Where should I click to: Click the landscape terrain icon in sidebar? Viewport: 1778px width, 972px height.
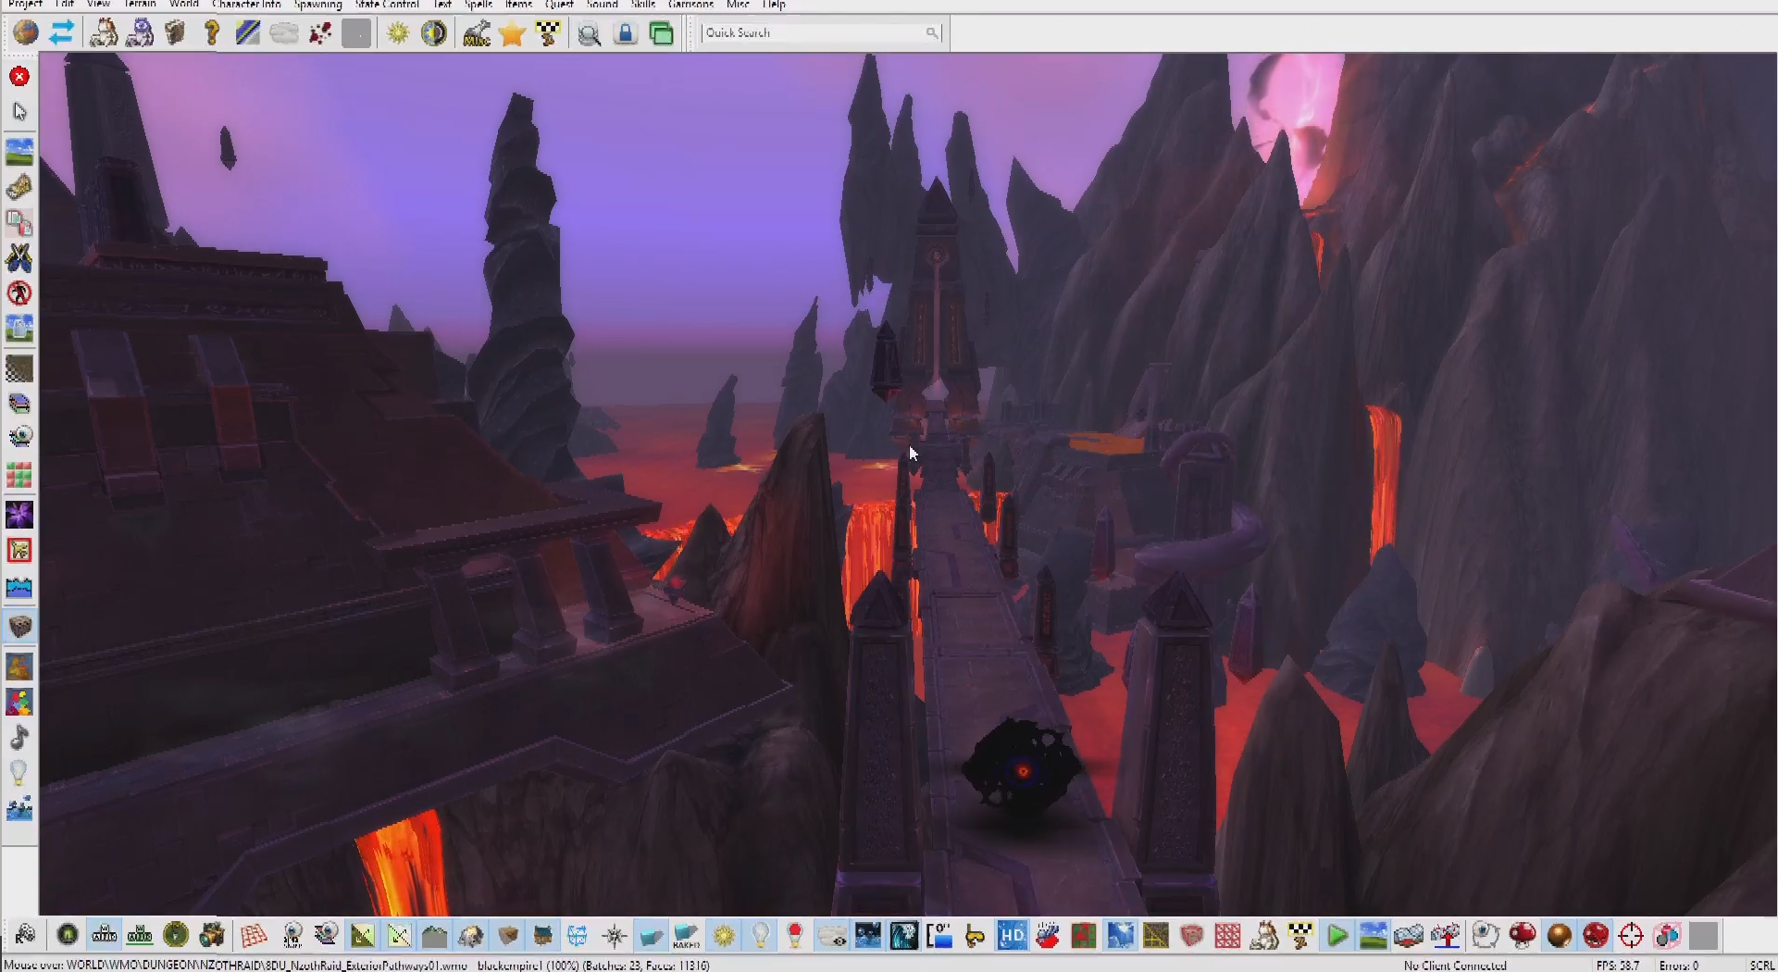[19, 151]
